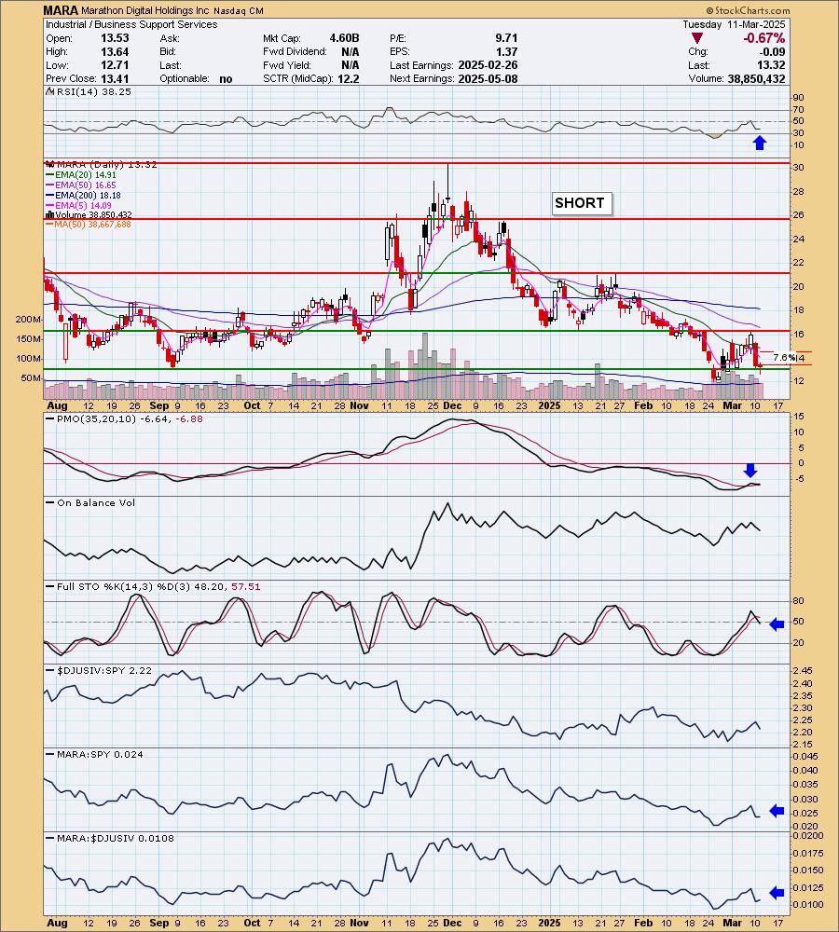Click the Prev Close value 13.41
839x932 pixels.
click(x=115, y=79)
